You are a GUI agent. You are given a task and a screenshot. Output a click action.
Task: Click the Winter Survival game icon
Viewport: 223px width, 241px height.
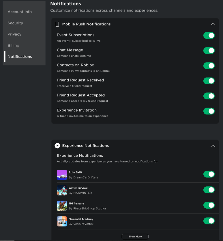pos(62,190)
